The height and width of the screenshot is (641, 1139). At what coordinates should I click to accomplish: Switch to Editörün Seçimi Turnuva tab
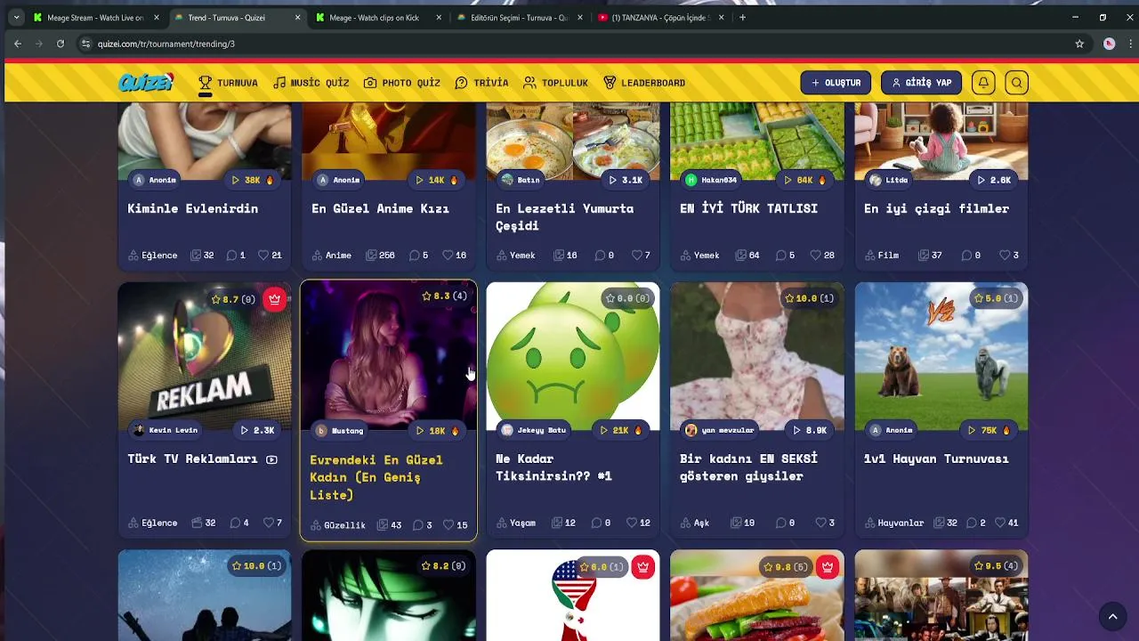pos(521,17)
